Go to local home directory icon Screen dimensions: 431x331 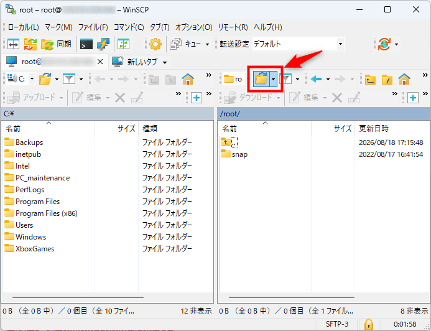click(x=188, y=80)
